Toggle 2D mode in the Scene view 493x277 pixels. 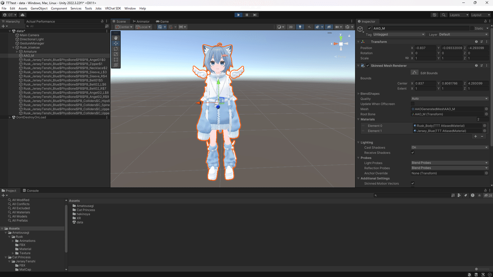coord(290,27)
